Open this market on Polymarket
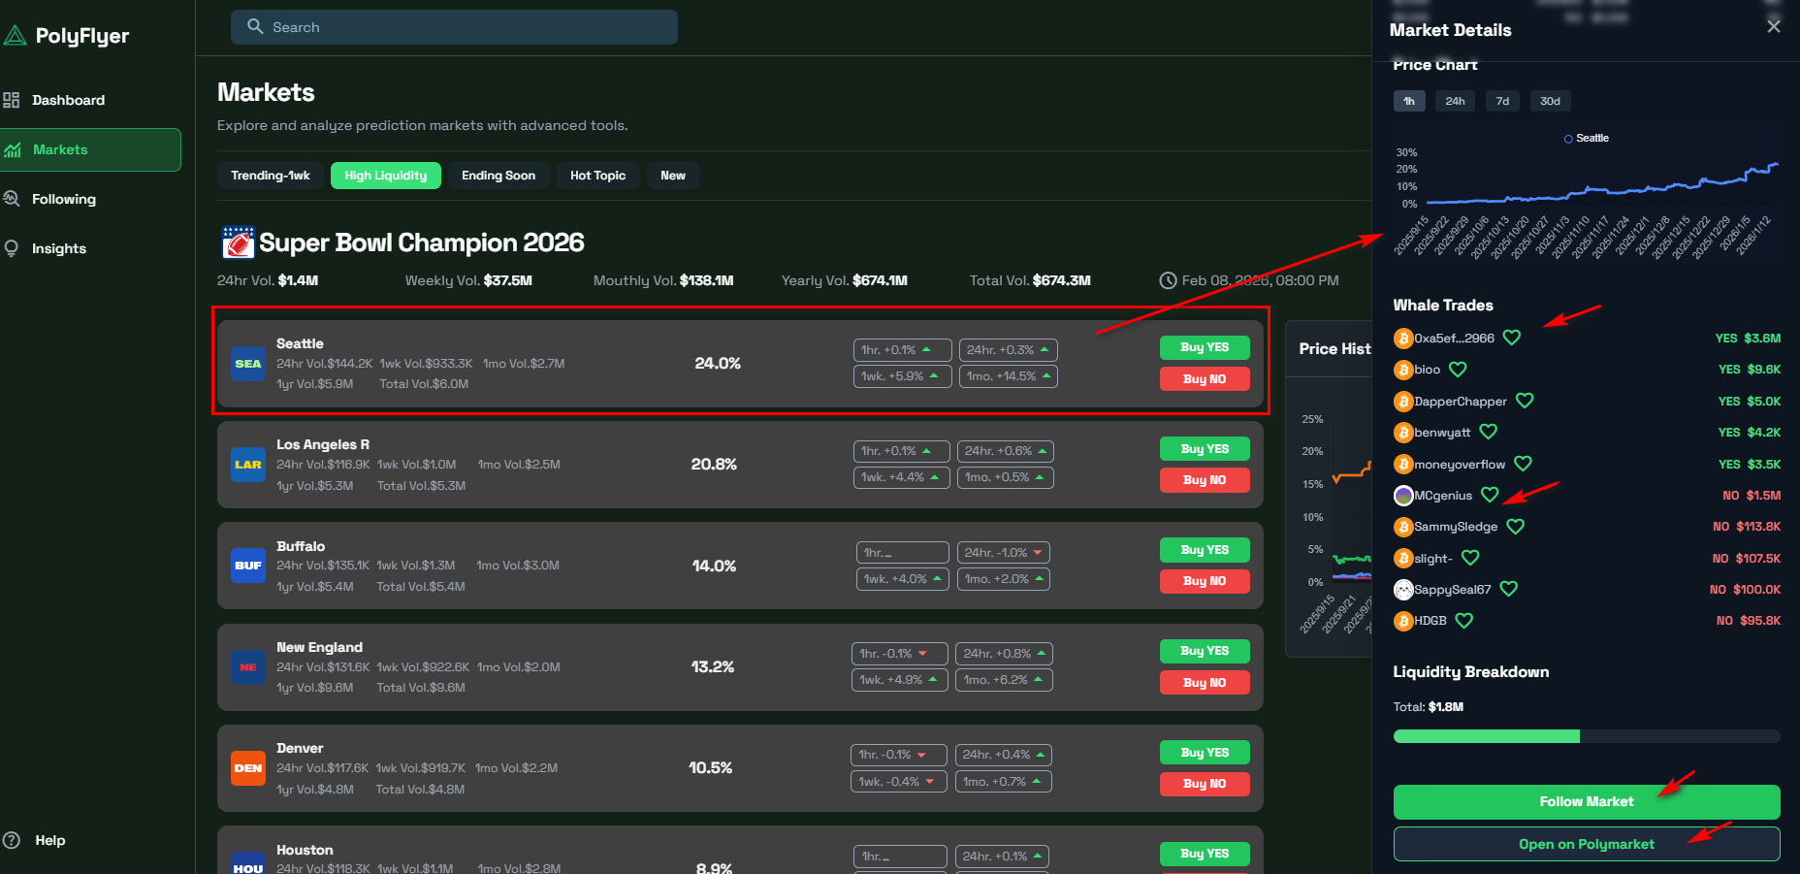1800x874 pixels. [x=1587, y=844]
